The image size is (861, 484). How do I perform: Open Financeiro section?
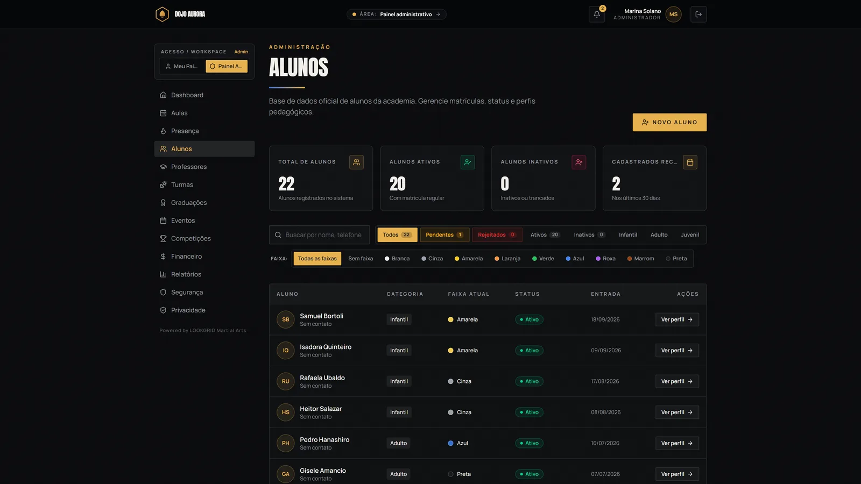[x=204, y=257]
